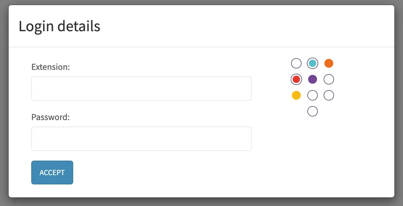Image resolution: width=403 pixels, height=206 pixels.
Task: Select the purple circle
Action: coord(312,79)
